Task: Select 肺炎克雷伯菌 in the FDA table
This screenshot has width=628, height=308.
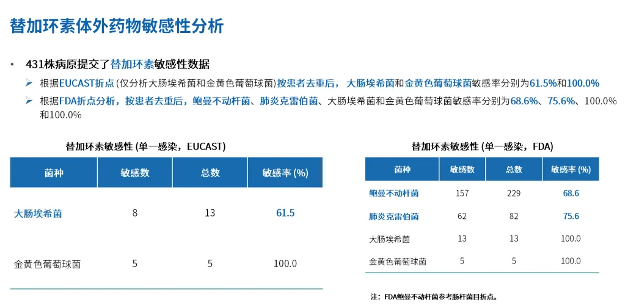Action: [394, 217]
